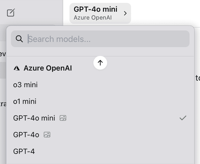Viewport: 200px width, 164px height.
Task: Focus the Search models text field
Action: pos(100,39)
